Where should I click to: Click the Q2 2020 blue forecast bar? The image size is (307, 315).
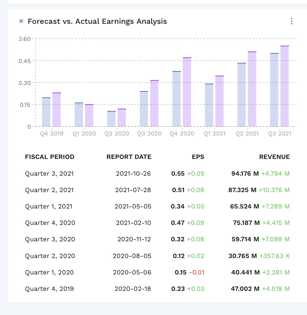pos(111,119)
